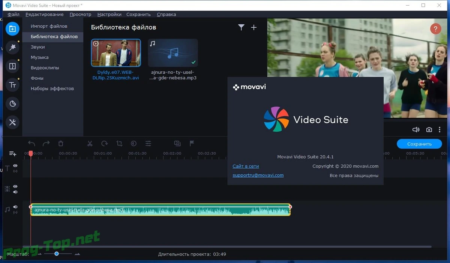
Task: Select the ajnura mp3 clip on timeline
Action: (160, 210)
